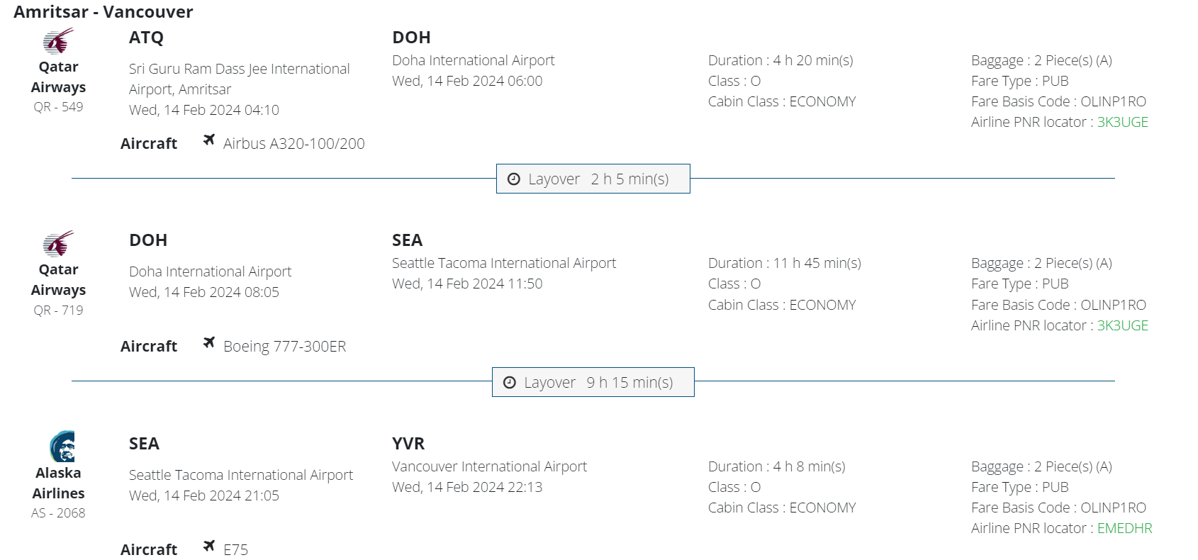Click the YVR arrival airport code

click(408, 444)
